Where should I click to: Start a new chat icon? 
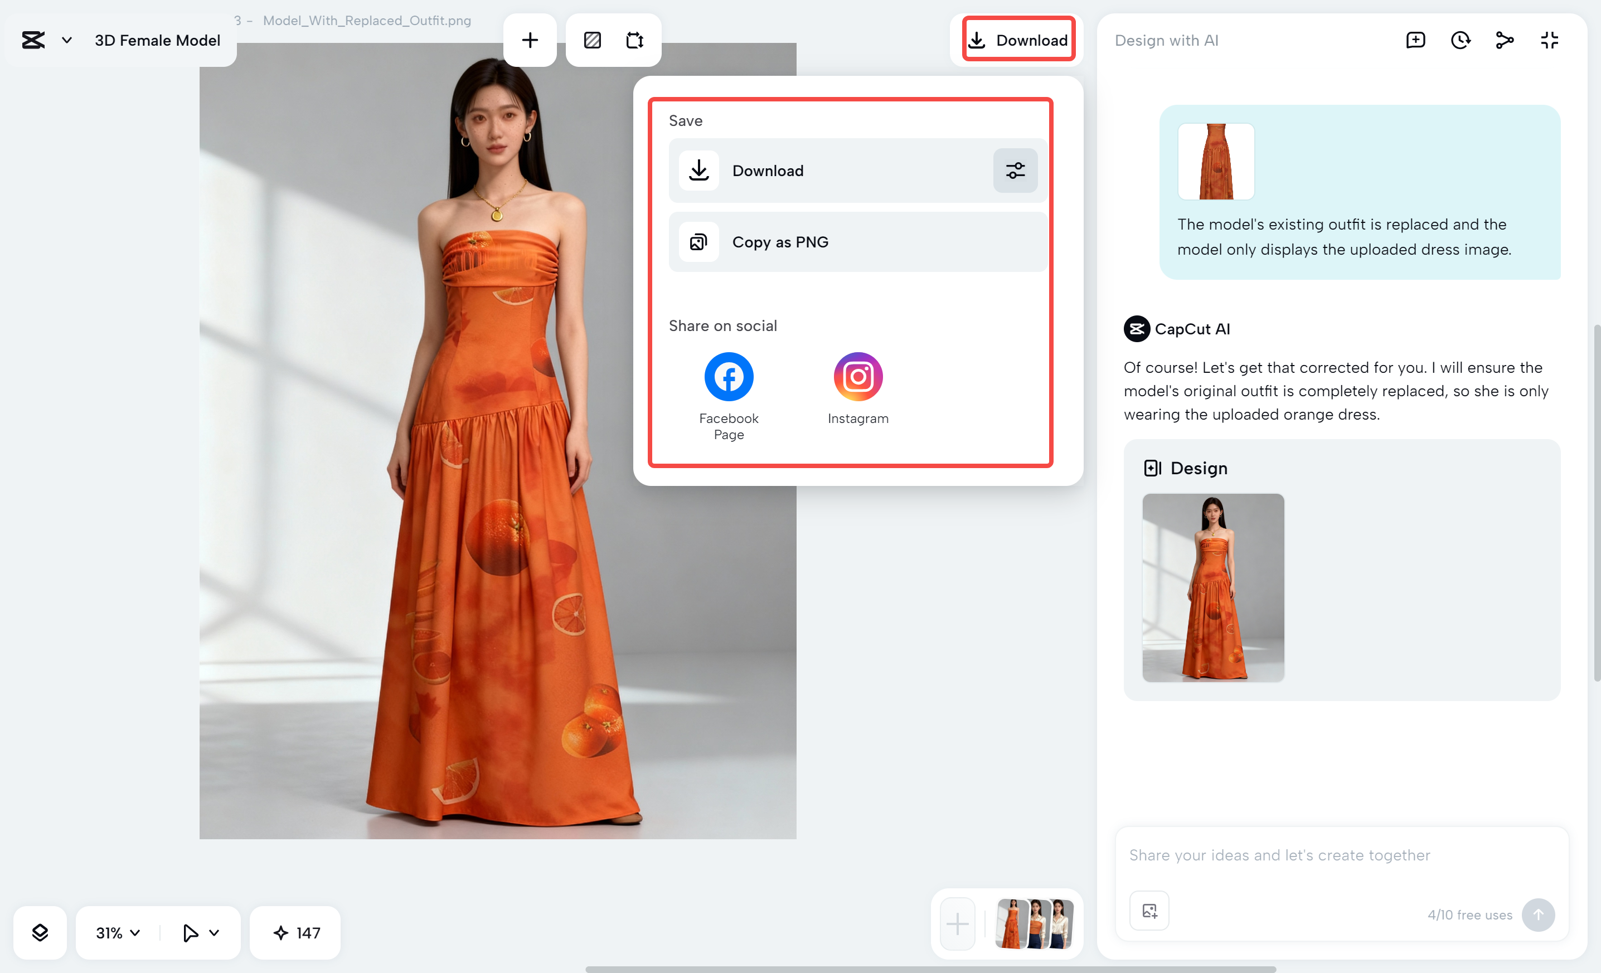(1415, 40)
